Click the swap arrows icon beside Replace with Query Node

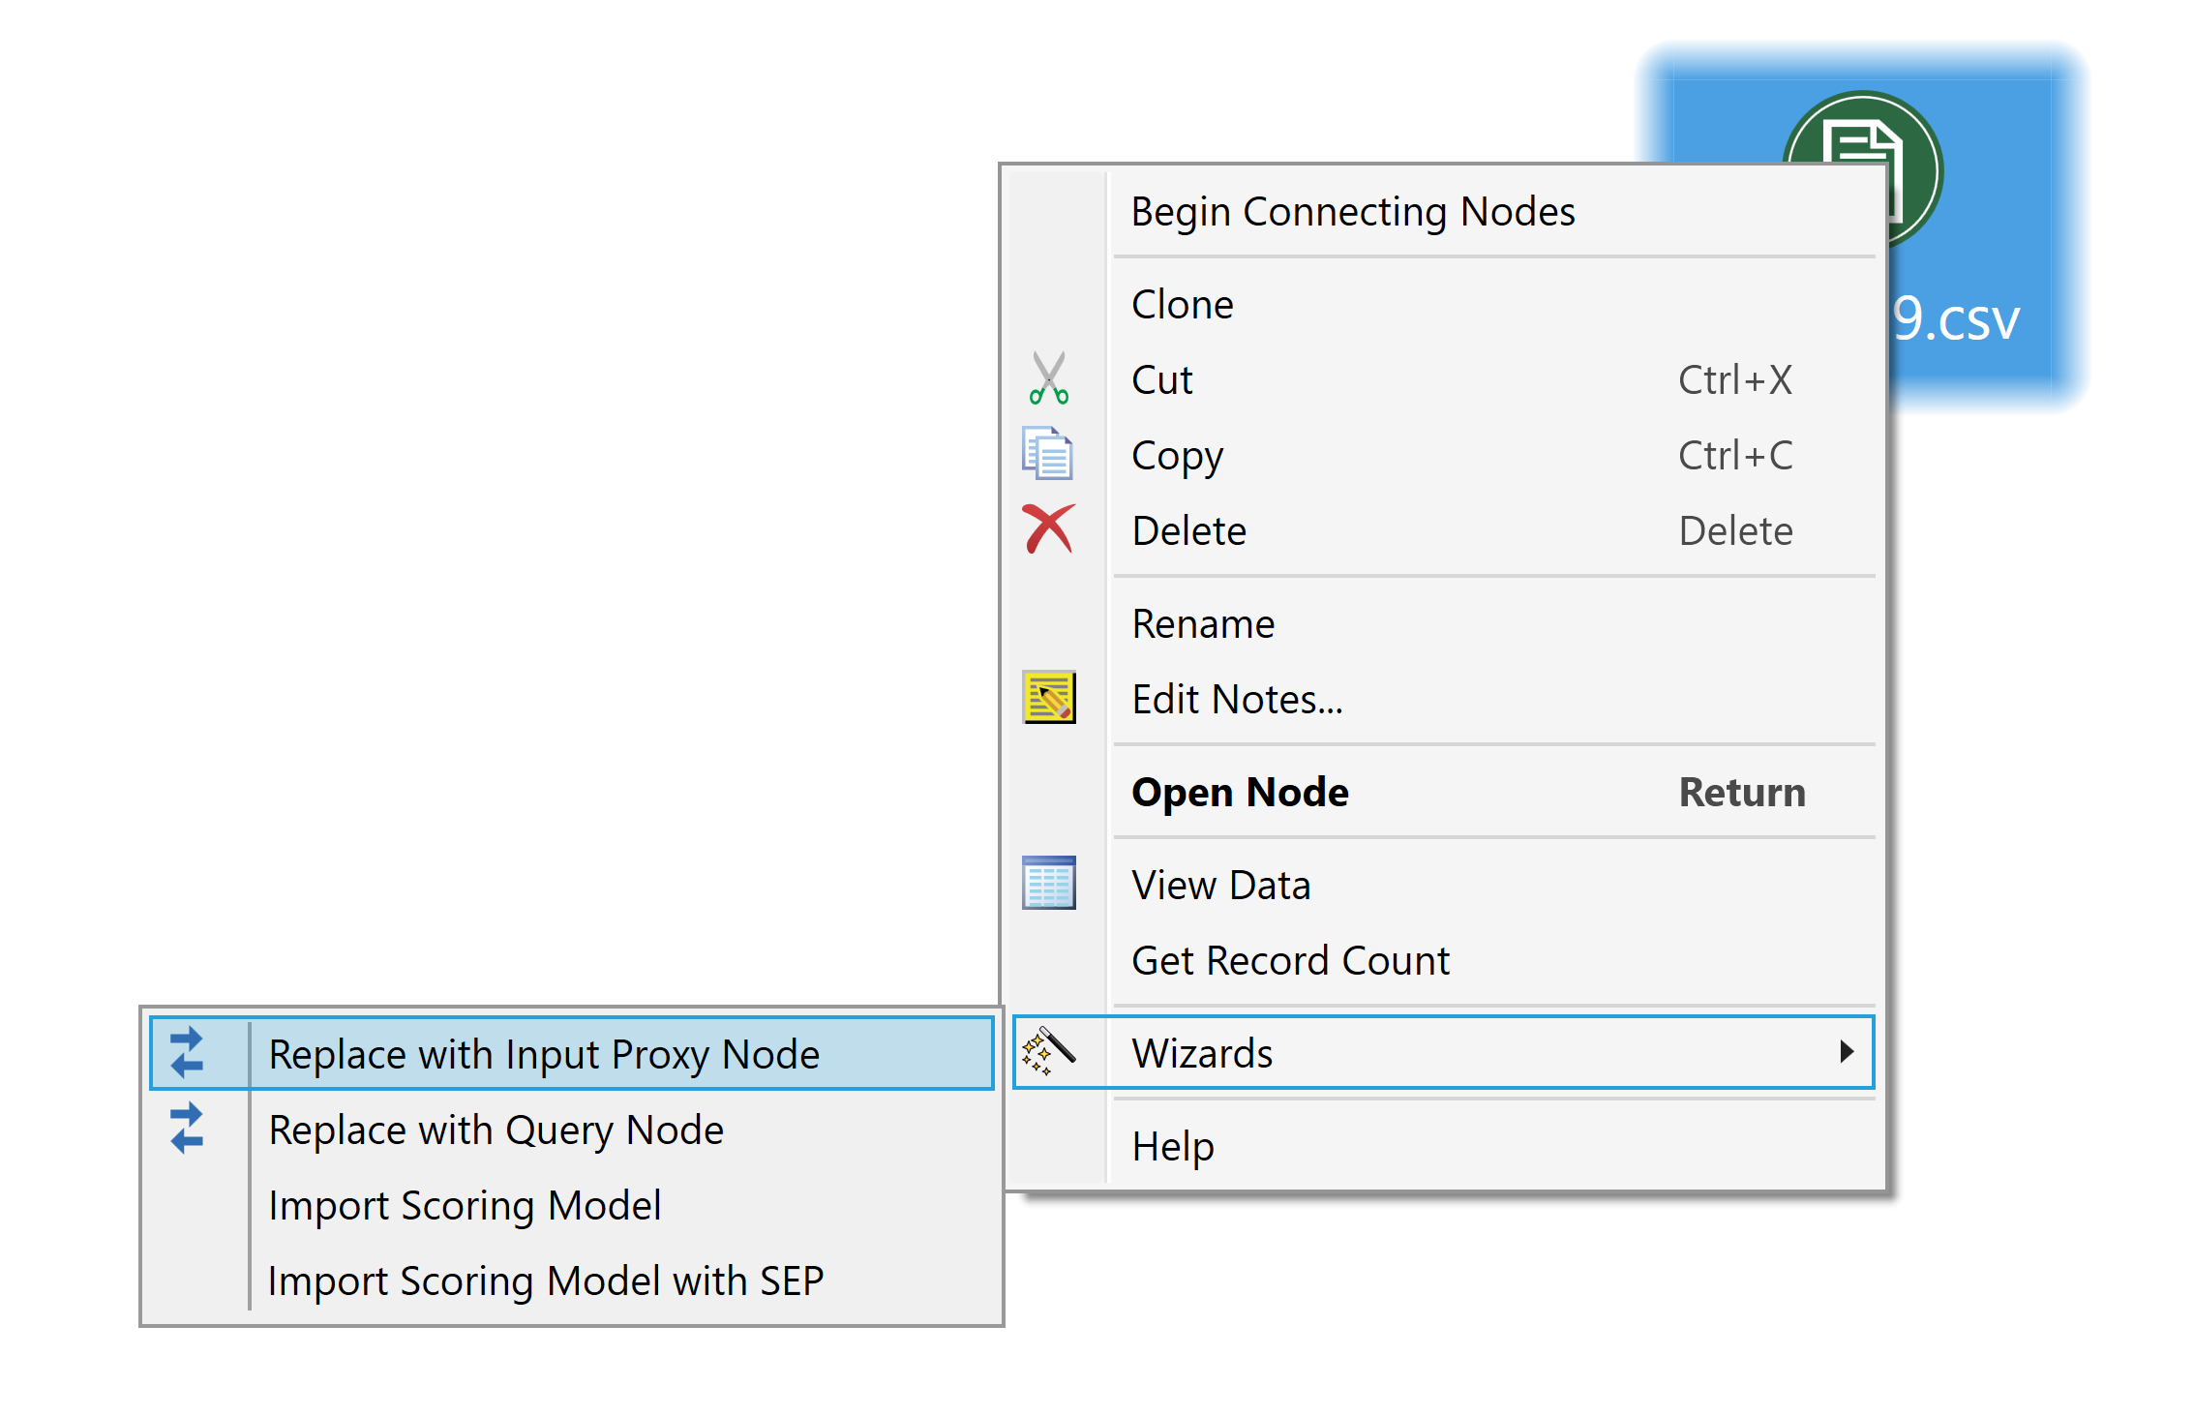tap(187, 1129)
